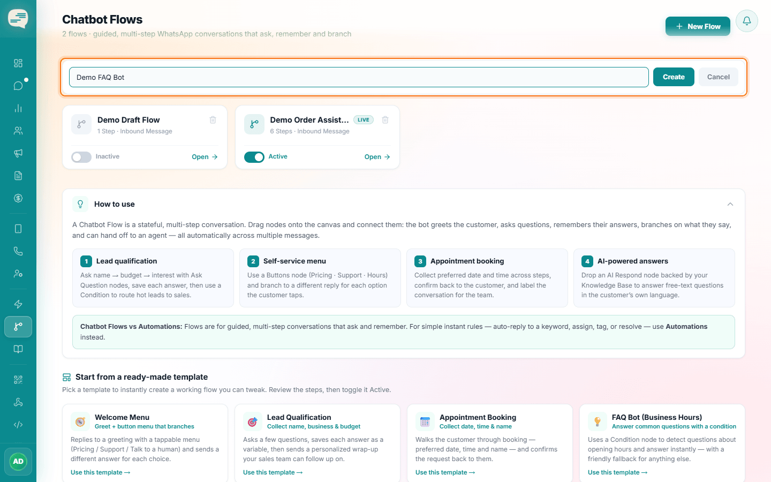Open the templates document icon in sidebar
The height and width of the screenshot is (482, 771).
coord(18,176)
